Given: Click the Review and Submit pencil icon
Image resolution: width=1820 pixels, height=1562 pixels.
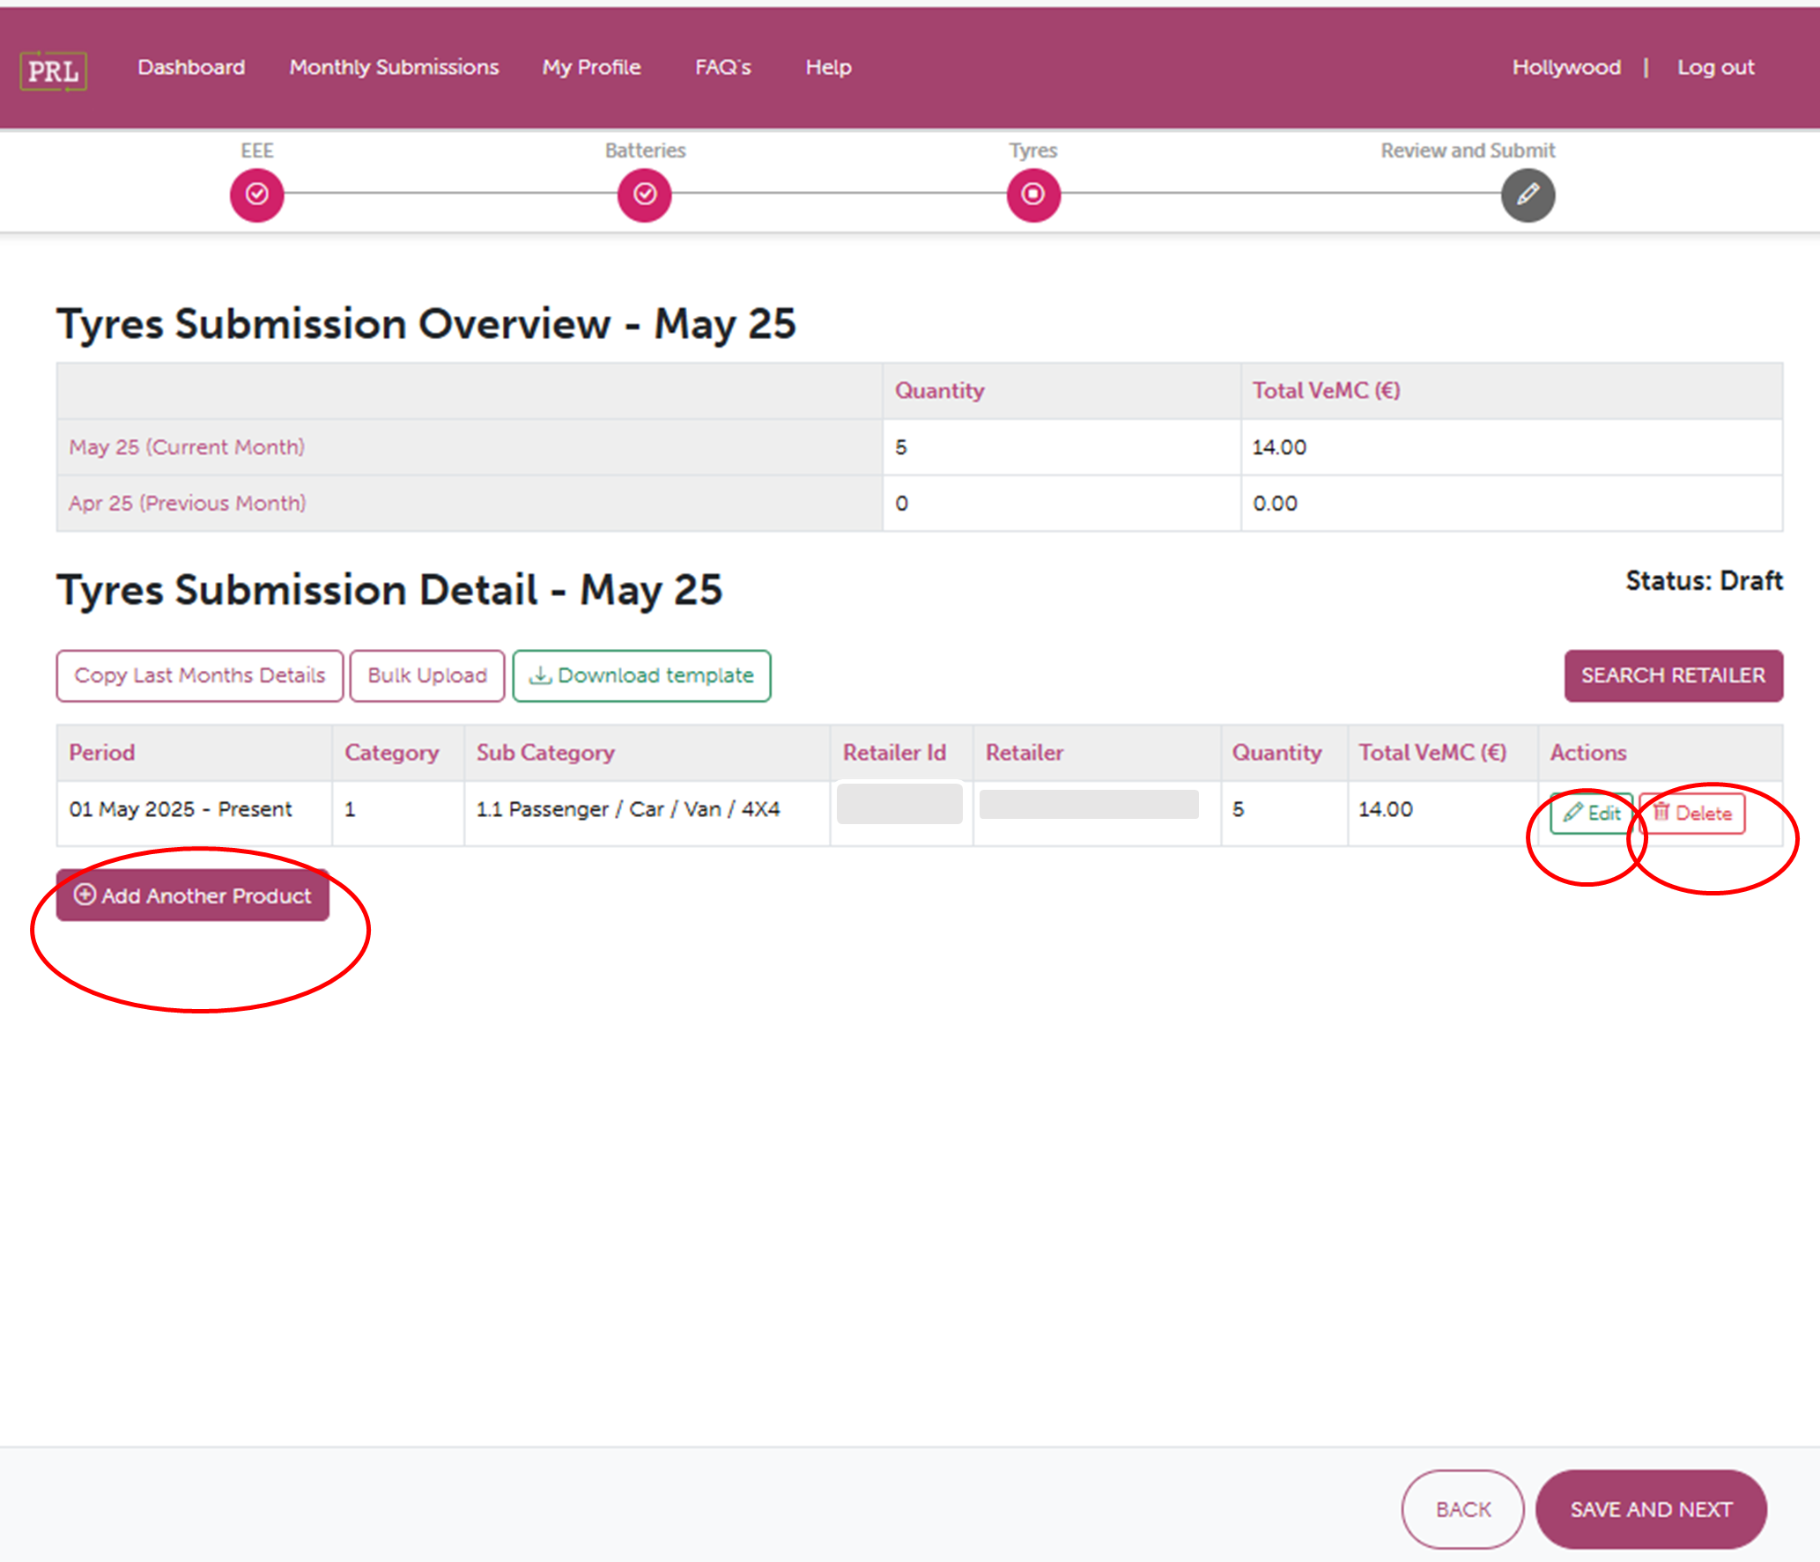Looking at the screenshot, I should [x=1528, y=195].
